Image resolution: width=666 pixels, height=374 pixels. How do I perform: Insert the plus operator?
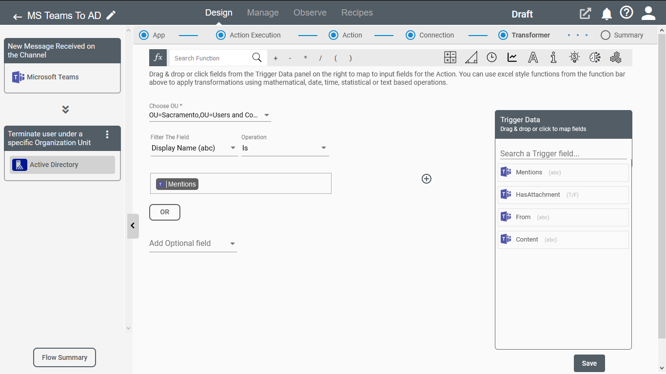tap(275, 58)
